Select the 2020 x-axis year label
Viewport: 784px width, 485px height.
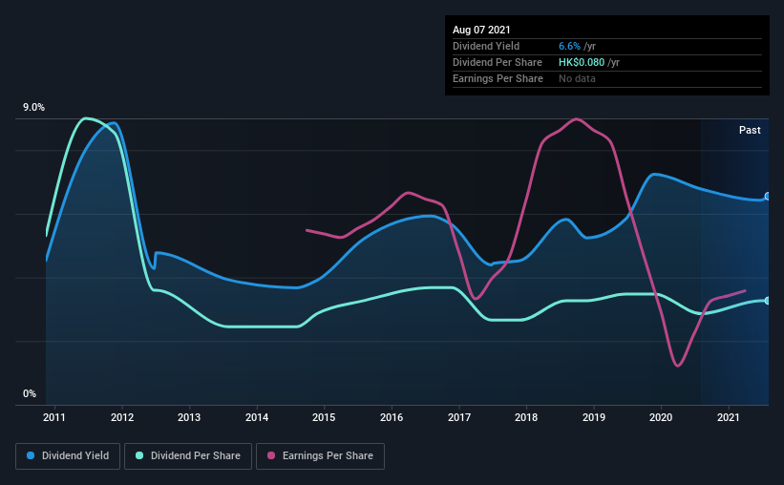pos(661,417)
